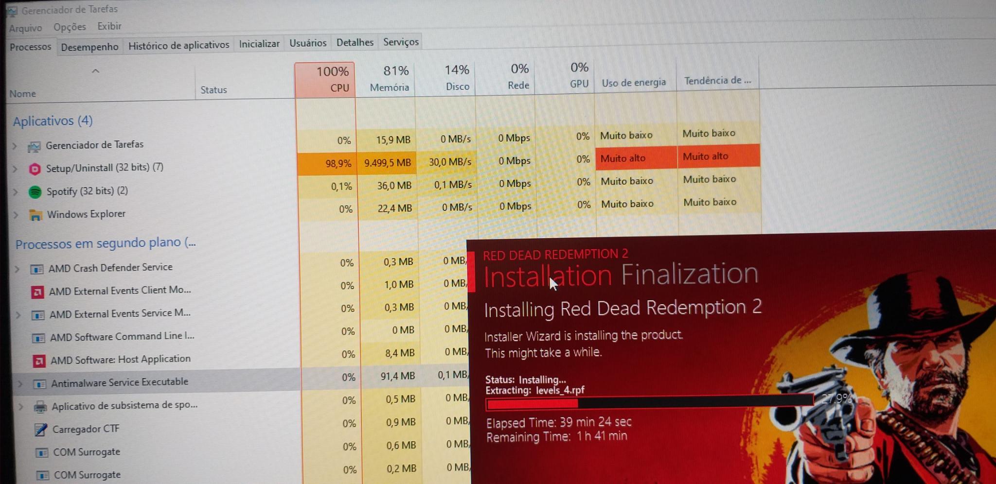The image size is (996, 484).
Task: Open the Arquivo menu
Action: (x=25, y=28)
